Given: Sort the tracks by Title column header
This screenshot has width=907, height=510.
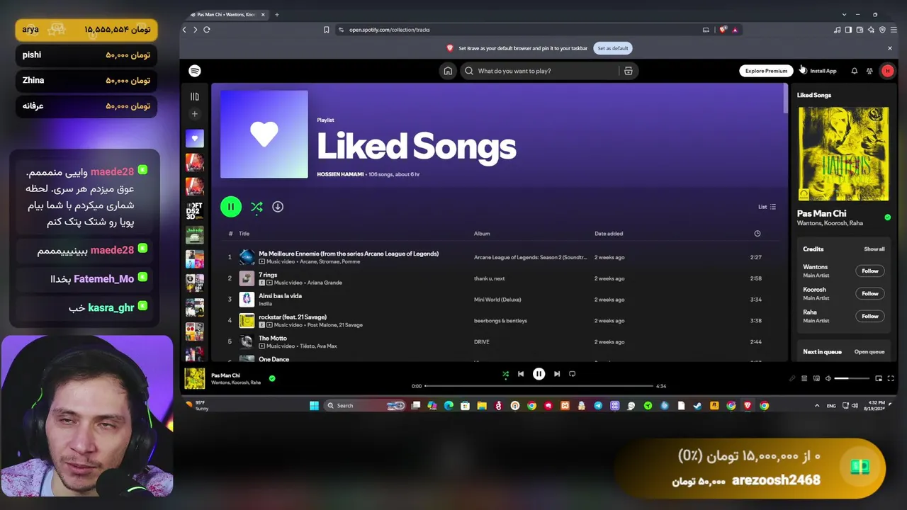Looking at the screenshot, I should coord(244,234).
